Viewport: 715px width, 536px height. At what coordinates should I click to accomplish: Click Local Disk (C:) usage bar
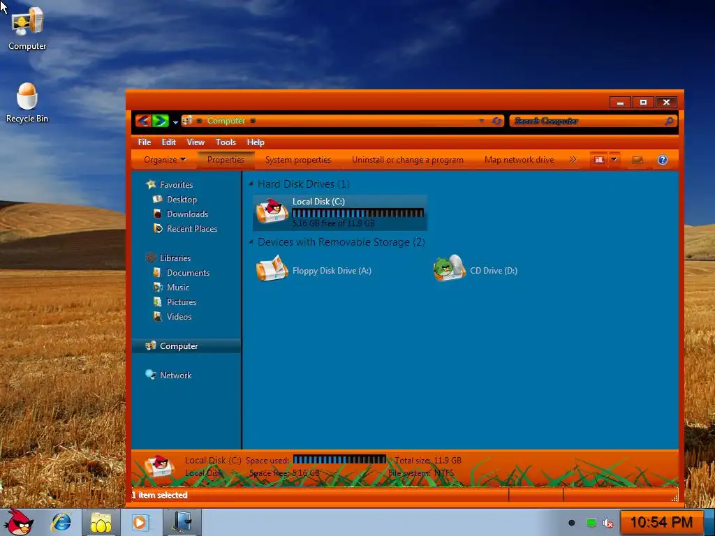point(358,213)
